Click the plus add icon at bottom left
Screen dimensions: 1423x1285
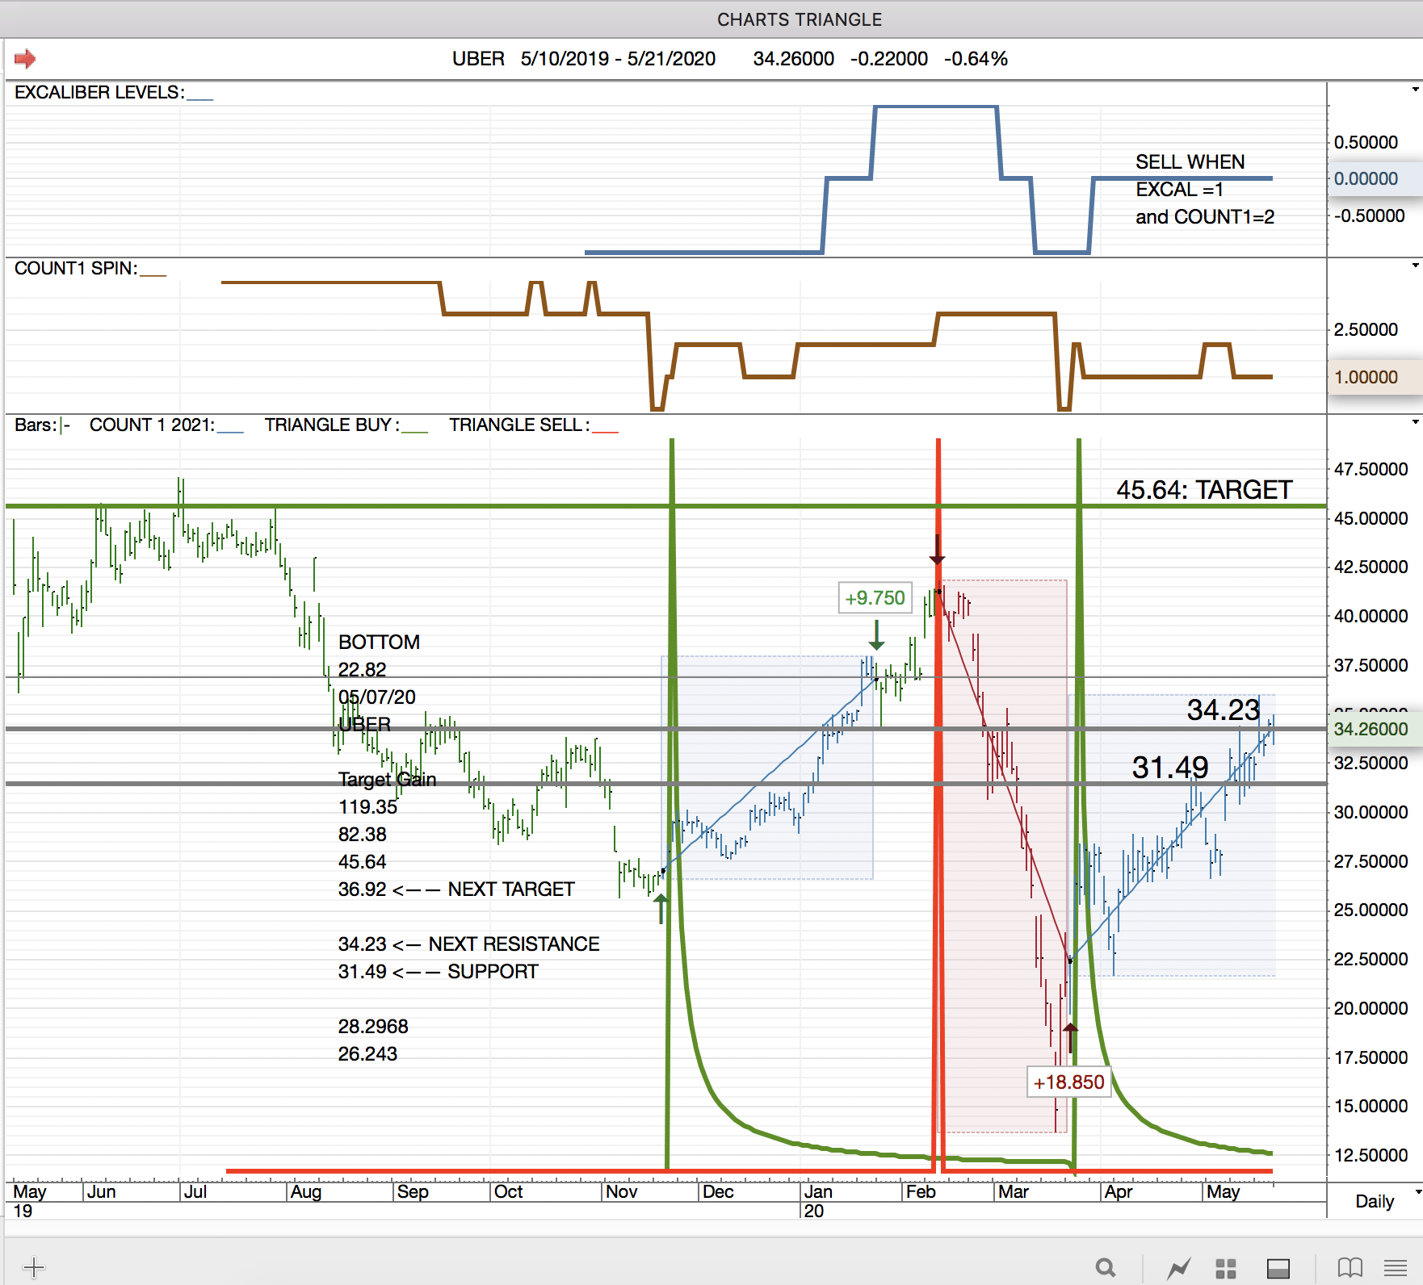[x=34, y=1267]
